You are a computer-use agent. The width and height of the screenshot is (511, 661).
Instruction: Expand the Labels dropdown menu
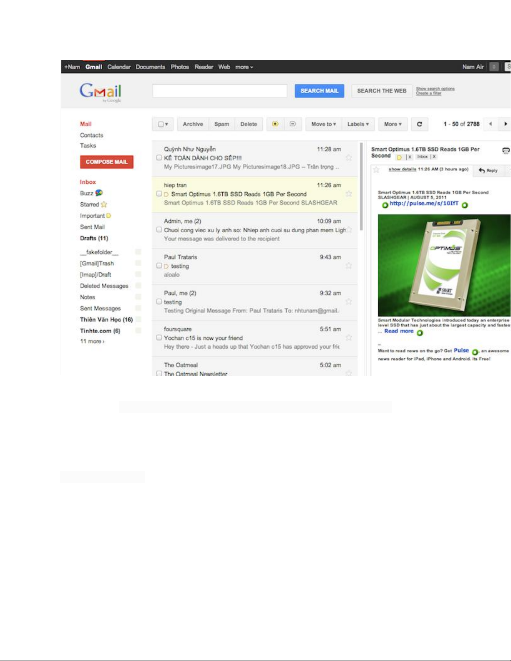click(358, 124)
